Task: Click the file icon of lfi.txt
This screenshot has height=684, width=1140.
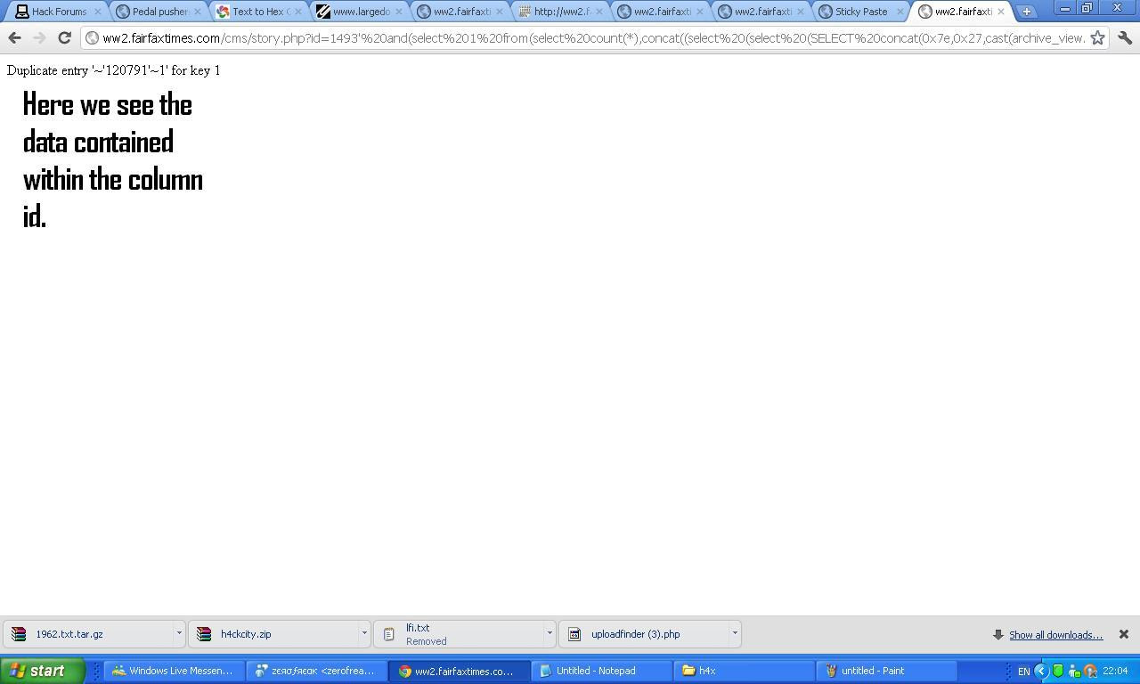Action: pyautogui.click(x=389, y=634)
